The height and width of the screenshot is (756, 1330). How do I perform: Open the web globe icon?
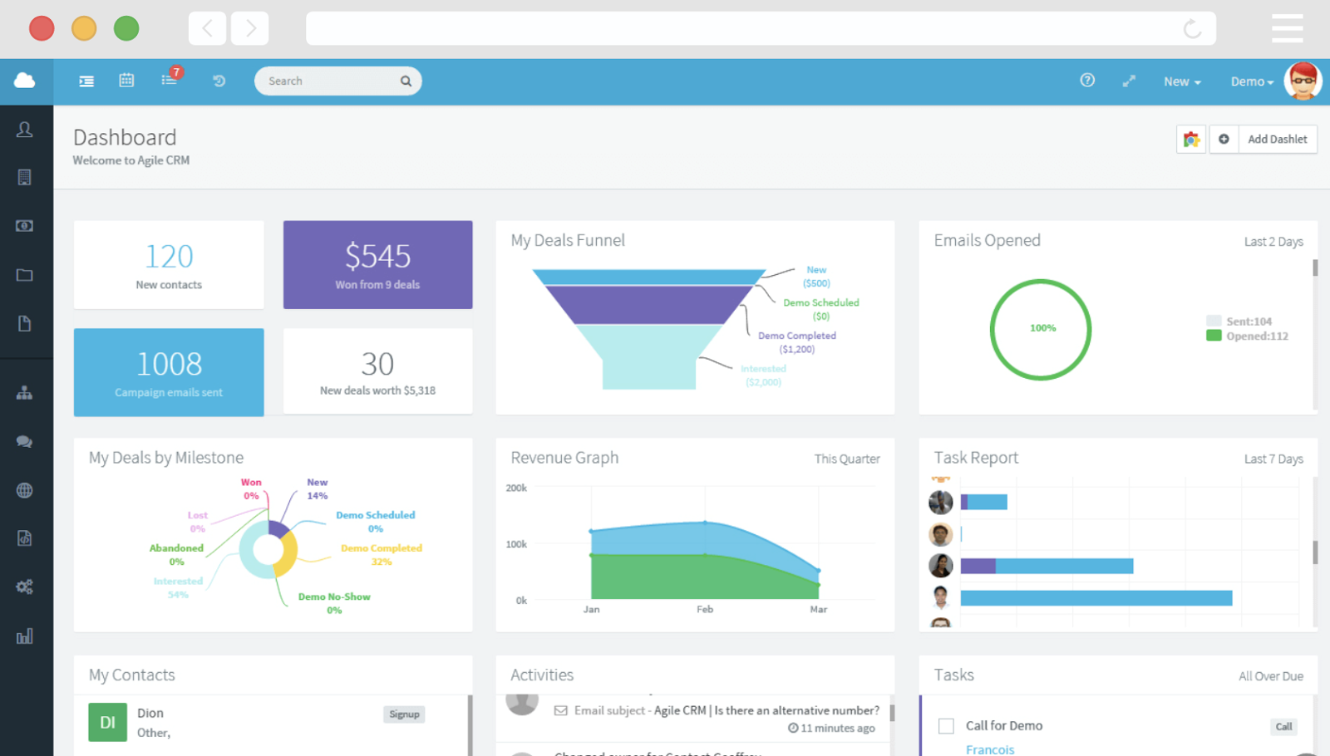(25, 489)
